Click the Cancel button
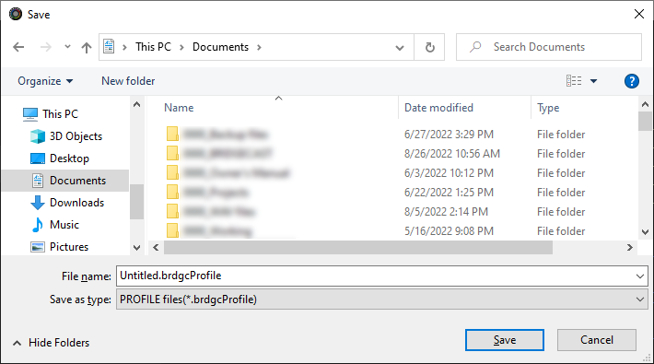Screen dimensions: 654x364 tap(597, 340)
